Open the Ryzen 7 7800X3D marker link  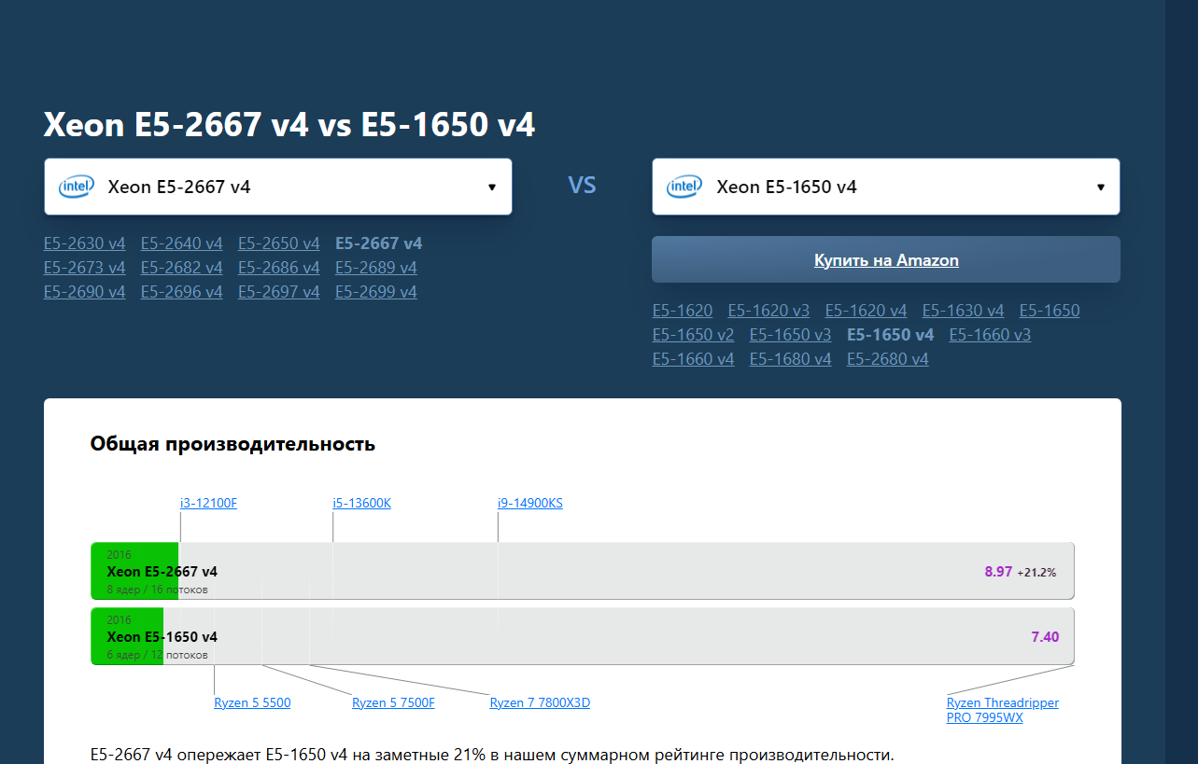(x=540, y=703)
